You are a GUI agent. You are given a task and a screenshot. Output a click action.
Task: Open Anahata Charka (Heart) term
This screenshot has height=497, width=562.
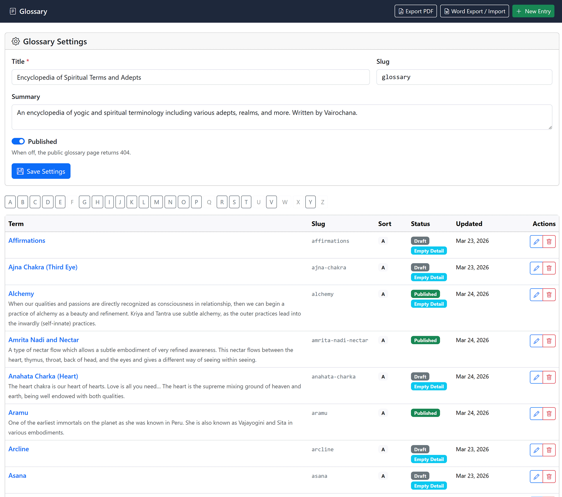click(x=43, y=376)
